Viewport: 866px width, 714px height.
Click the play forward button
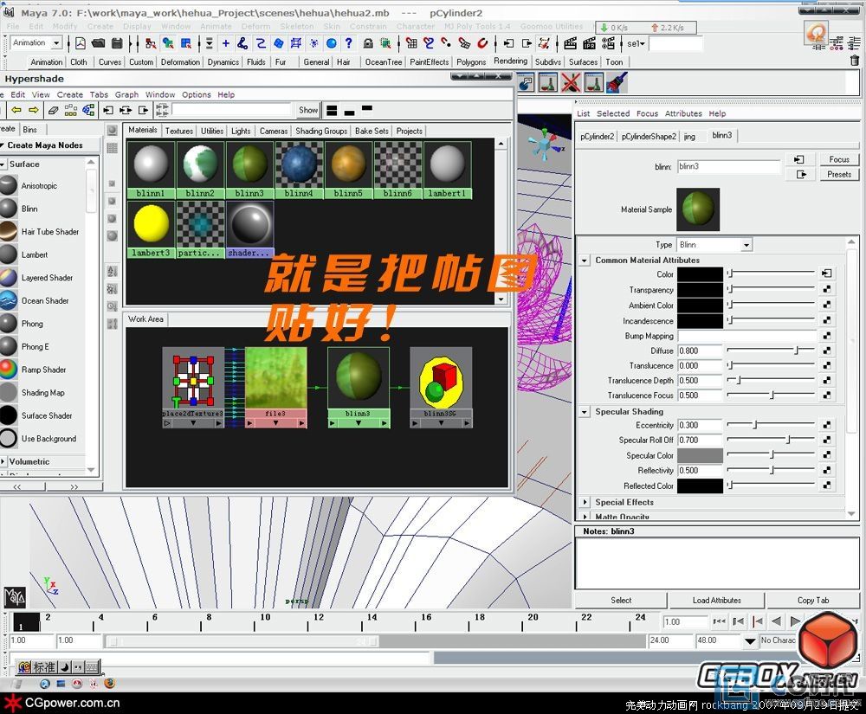[795, 622]
